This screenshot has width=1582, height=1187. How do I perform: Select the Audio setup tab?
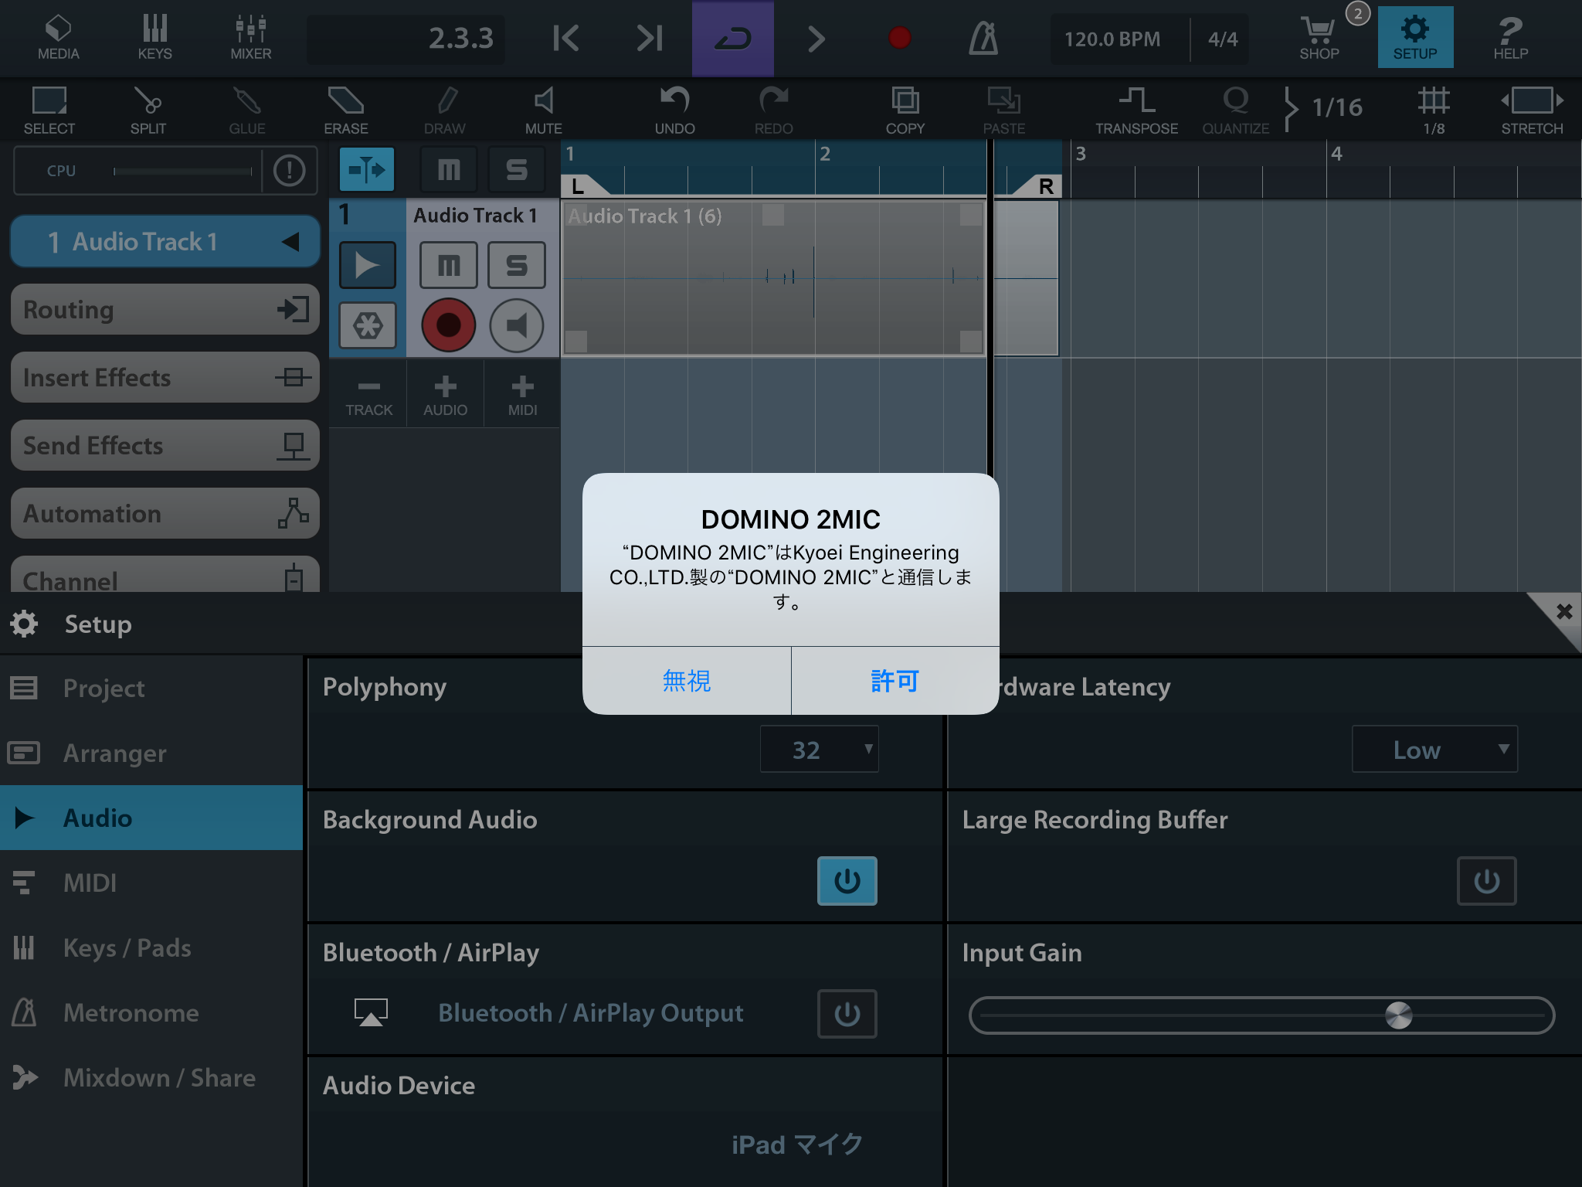tap(151, 818)
